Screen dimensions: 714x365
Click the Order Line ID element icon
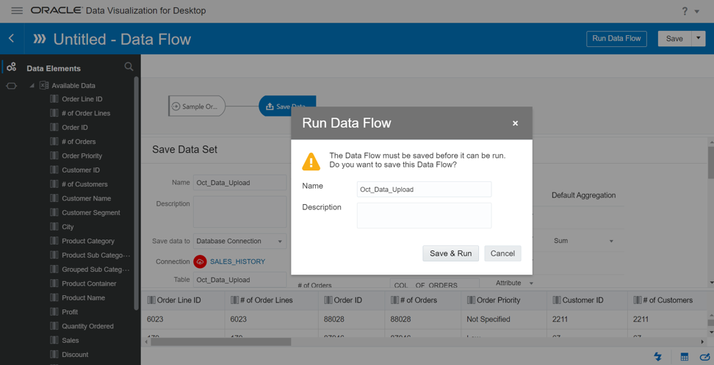pyautogui.click(x=54, y=98)
